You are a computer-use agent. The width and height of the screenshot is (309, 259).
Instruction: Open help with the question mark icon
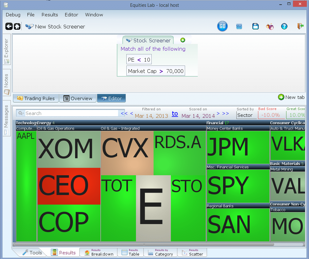pyautogui.click(x=284, y=26)
